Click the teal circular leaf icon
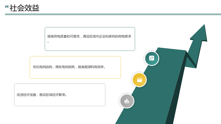Image resolution: width=221 pixels, height=124 pixels. click(152, 58)
